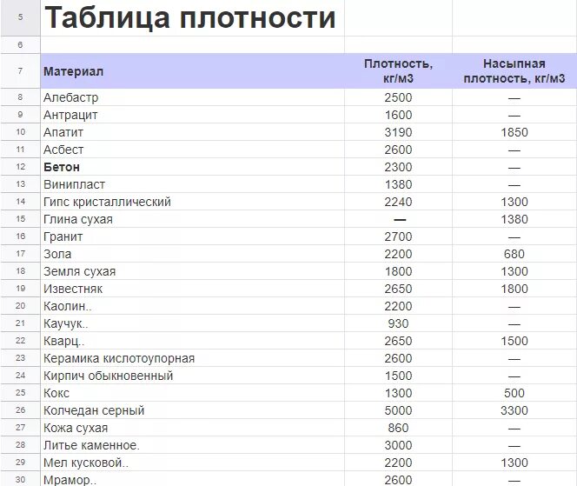577x486 pixels.
Task: Select the 'Каучук..' cell
Action: tap(192, 323)
